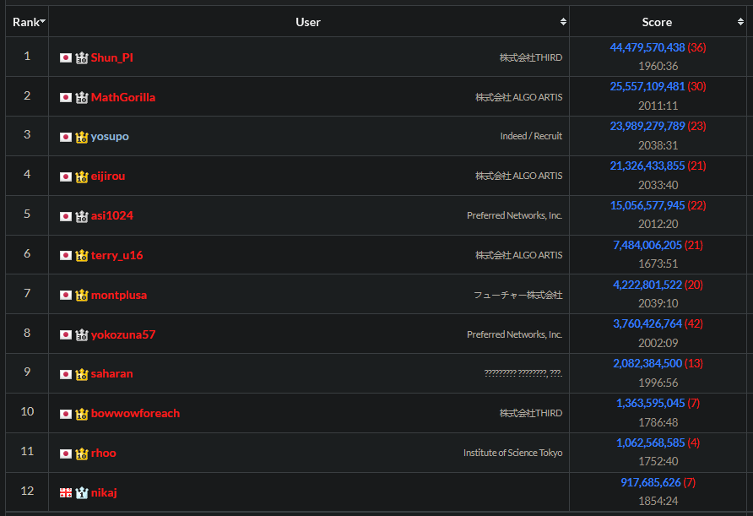753x516 pixels.
Task: Open score 4,222,801,522 submission details
Action: click(647, 285)
